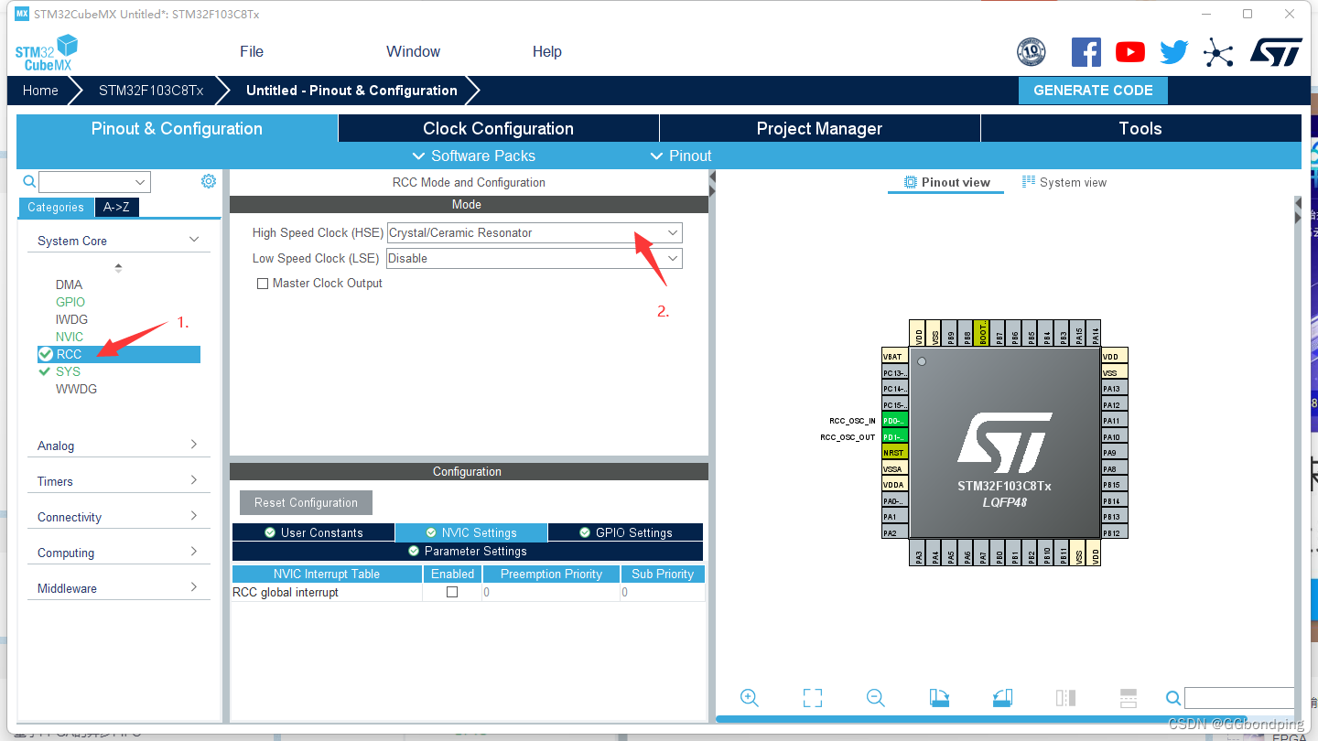Switch to Project Manager tab
Viewport: 1318px width, 741px height.
coord(819,128)
